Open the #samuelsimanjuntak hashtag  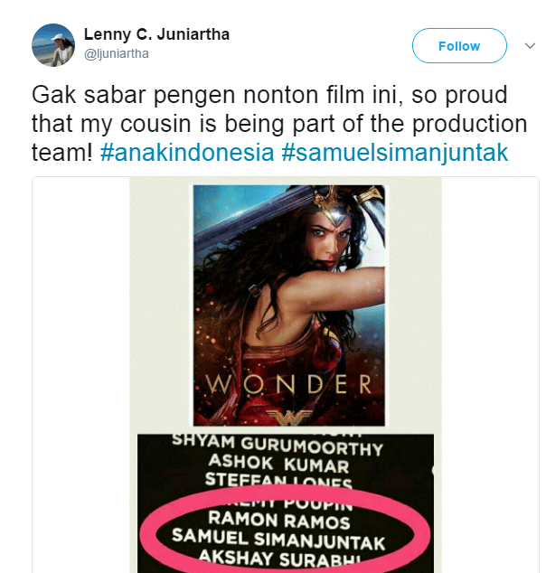[394, 152]
